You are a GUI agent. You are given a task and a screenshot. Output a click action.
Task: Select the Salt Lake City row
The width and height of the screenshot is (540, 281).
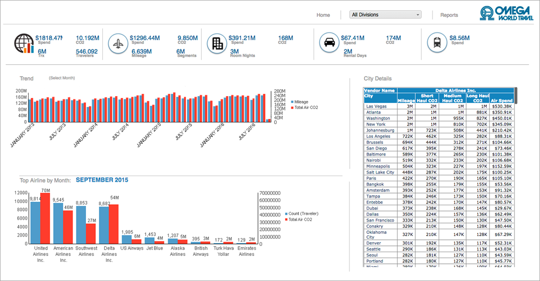tap(439, 172)
